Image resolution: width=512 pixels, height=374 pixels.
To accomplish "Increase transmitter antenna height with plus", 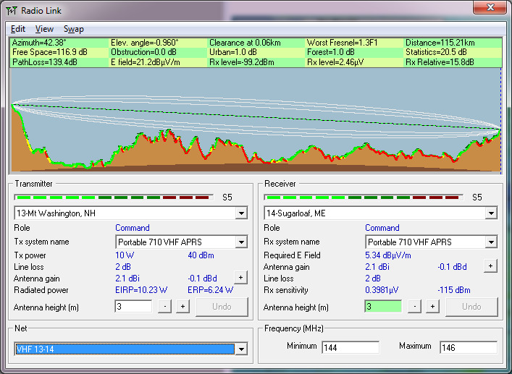I will point(182,307).
